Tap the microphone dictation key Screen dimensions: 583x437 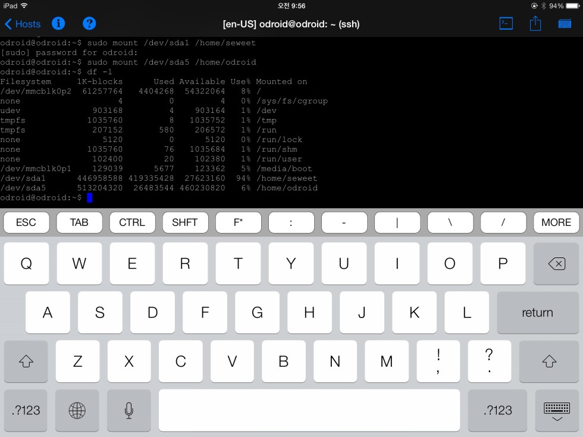128,410
